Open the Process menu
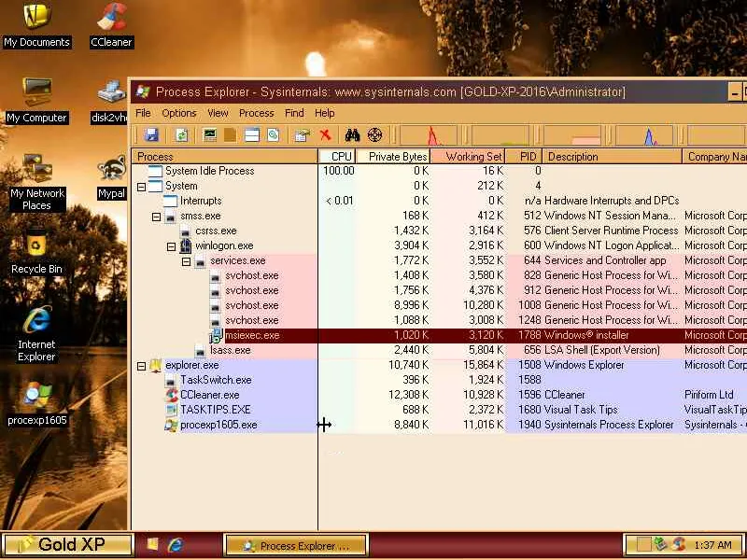This screenshot has height=560, width=747. click(256, 113)
